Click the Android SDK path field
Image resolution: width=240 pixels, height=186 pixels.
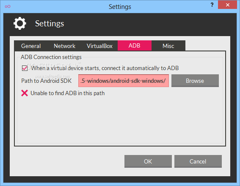124,81
